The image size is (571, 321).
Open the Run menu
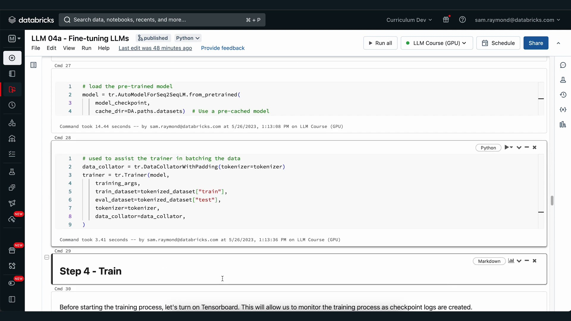pyautogui.click(x=86, y=48)
